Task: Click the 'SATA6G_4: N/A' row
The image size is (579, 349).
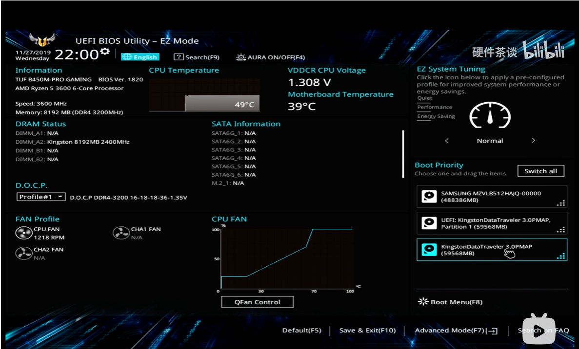Action: point(234,158)
